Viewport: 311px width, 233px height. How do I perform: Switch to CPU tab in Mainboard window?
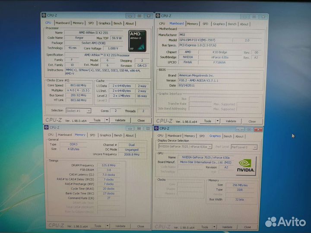point(162,24)
